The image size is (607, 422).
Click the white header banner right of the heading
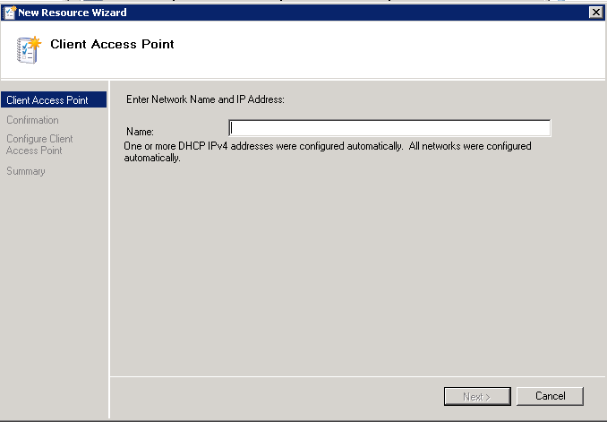(403, 49)
